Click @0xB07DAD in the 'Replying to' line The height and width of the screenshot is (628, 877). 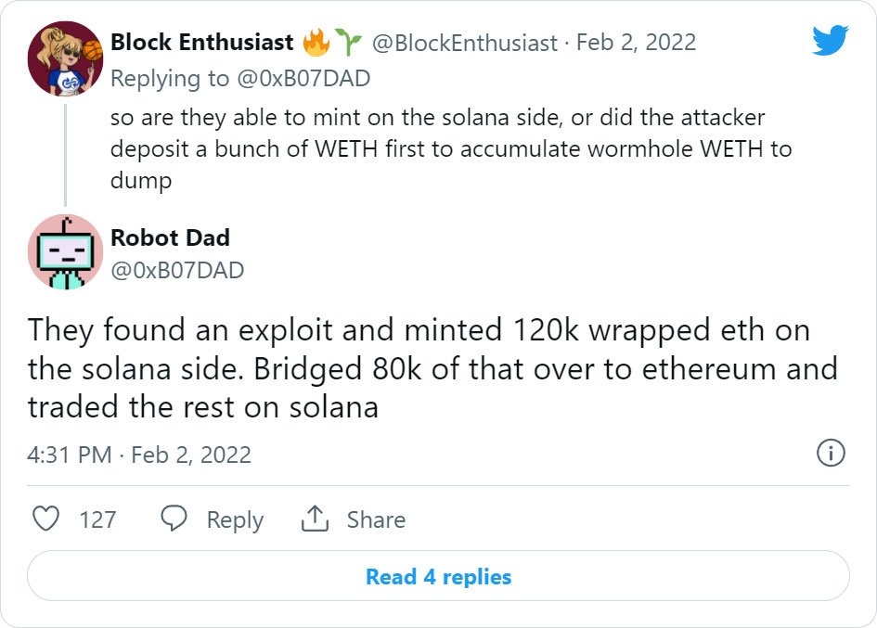[x=306, y=79]
